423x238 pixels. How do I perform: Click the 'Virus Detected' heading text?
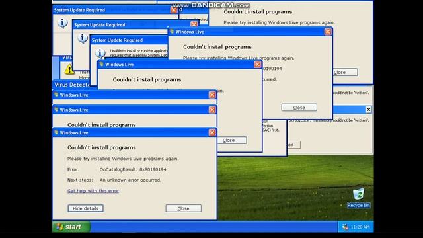pyautogui.click(x=72, y=85)
